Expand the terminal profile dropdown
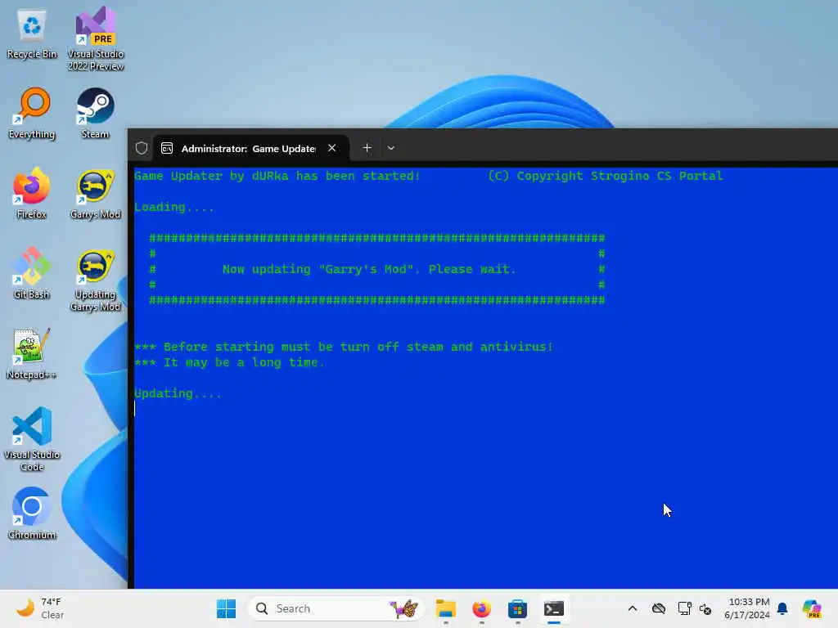This screenshot has height=628, width=838. (390, 148)
